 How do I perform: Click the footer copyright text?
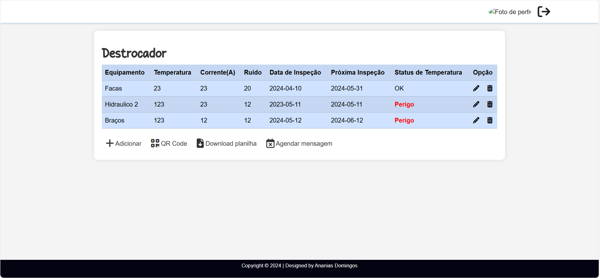299,265
